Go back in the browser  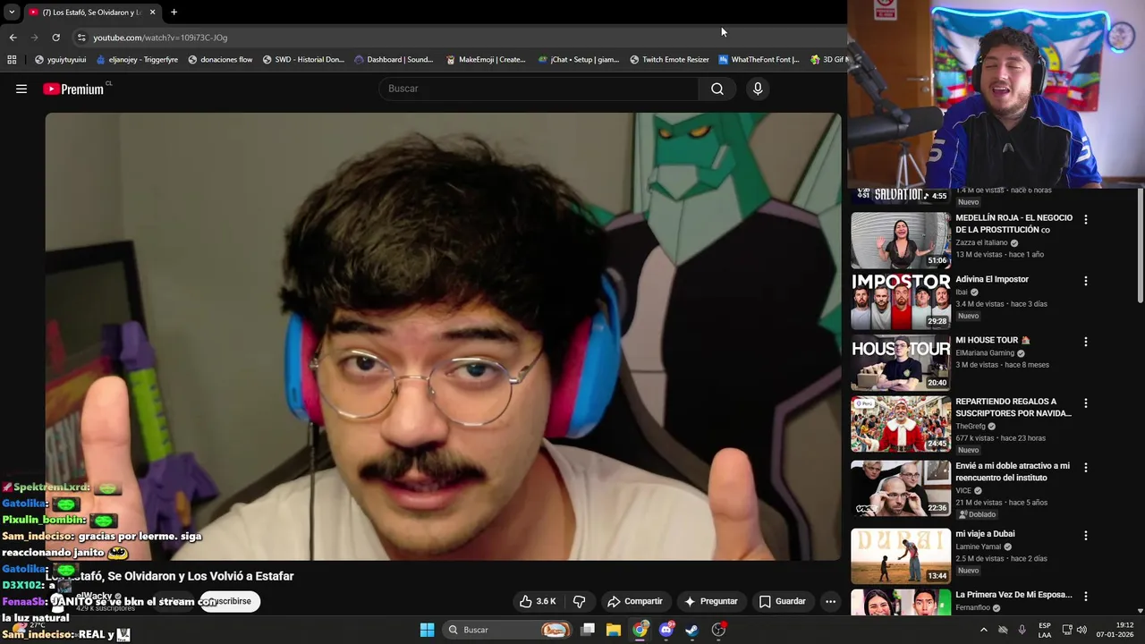pyautogui.click(x=13, y=38)
